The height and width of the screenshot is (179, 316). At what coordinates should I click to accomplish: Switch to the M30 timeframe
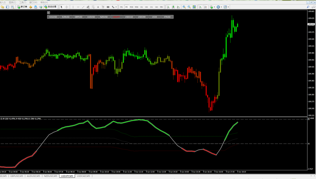click(136, 7)
